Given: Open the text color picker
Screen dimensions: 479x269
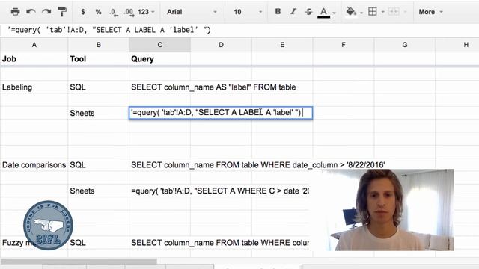Looking at the screenshot, I should [326, 12].
